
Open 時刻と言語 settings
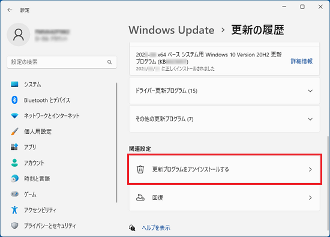[37, 178]
